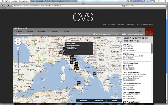Open Spotlight magnifier in menu bar
168x105 pixels.
click(x=165, y=1)
